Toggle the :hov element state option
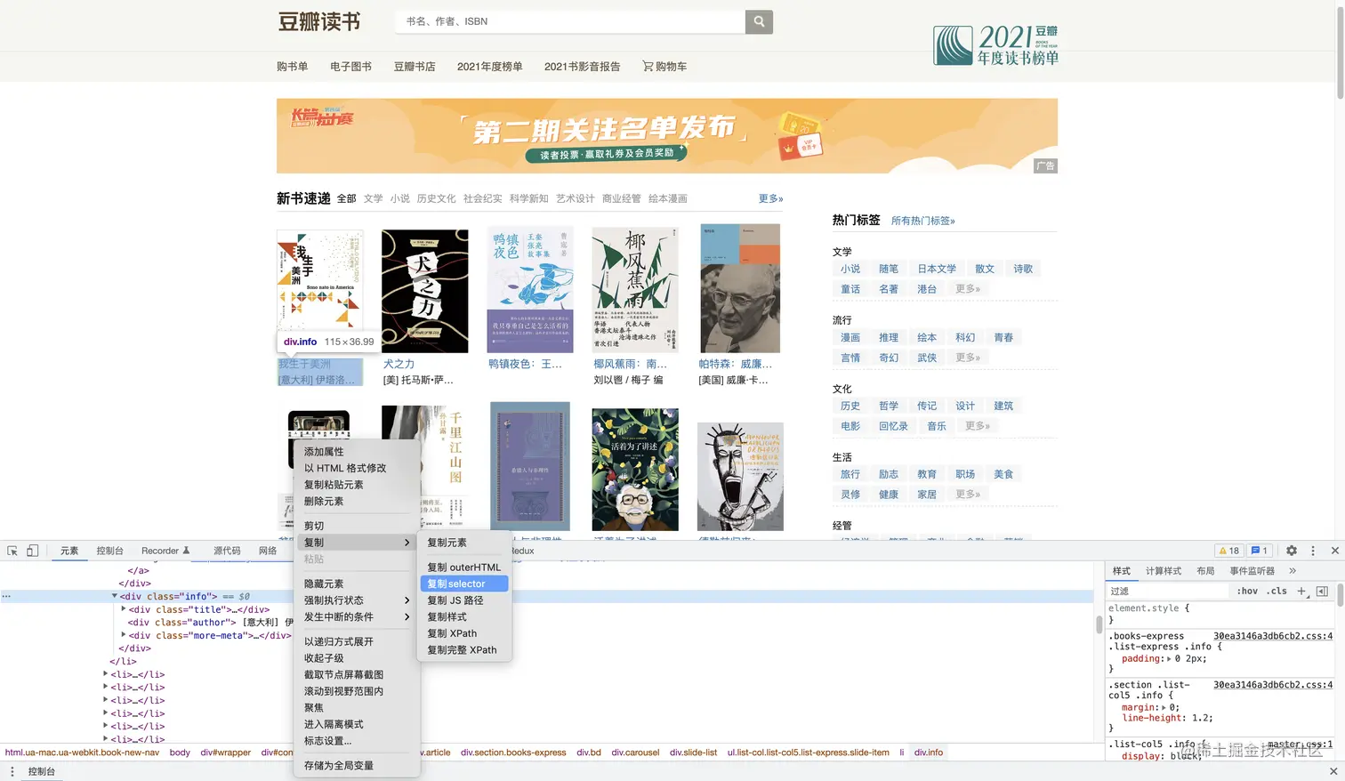 (x=1248, y=591)
